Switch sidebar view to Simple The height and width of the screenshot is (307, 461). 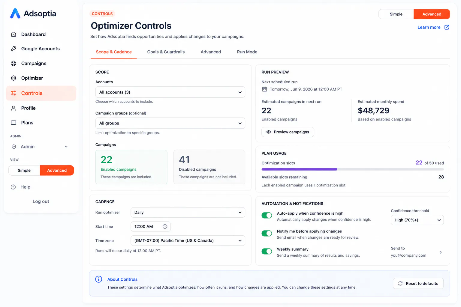click(x=24, y=170)
